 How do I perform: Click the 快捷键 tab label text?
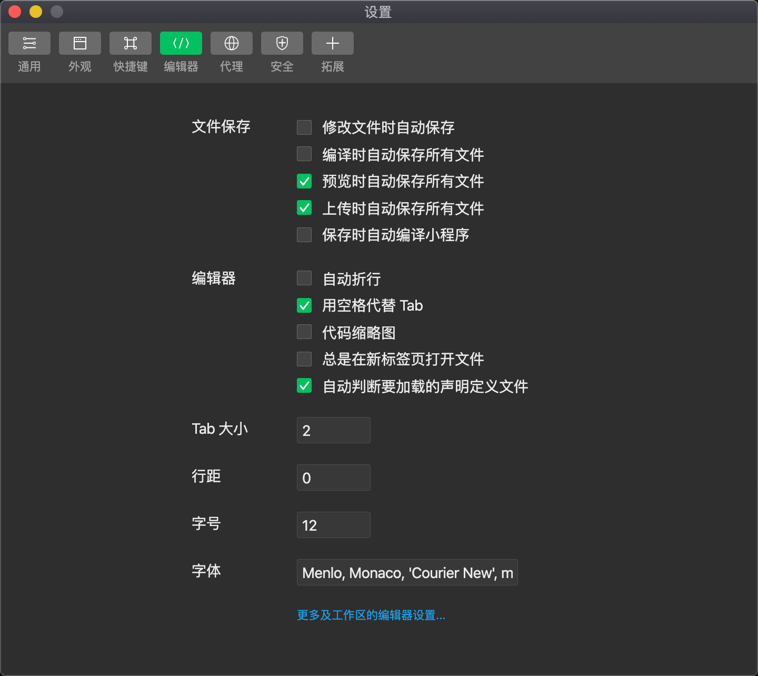[131, 66]
